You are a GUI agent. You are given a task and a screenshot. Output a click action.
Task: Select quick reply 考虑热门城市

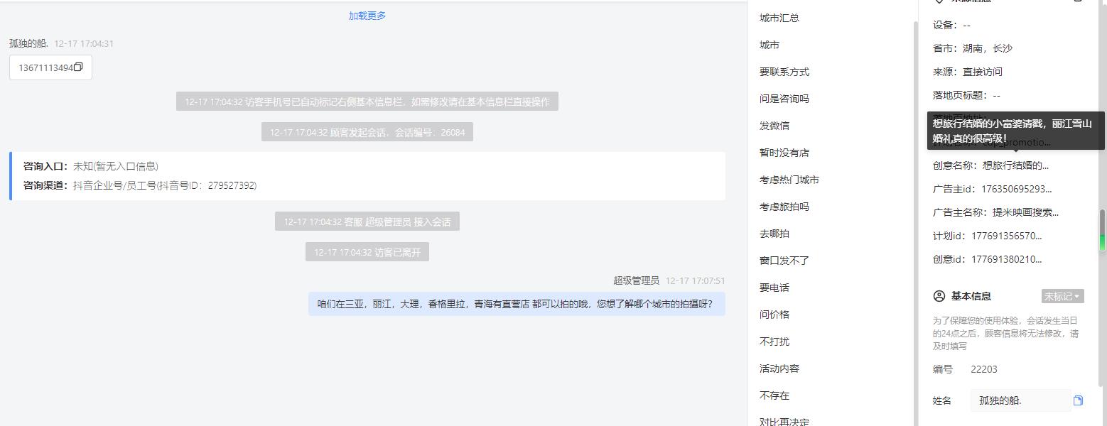pos(789,180)
